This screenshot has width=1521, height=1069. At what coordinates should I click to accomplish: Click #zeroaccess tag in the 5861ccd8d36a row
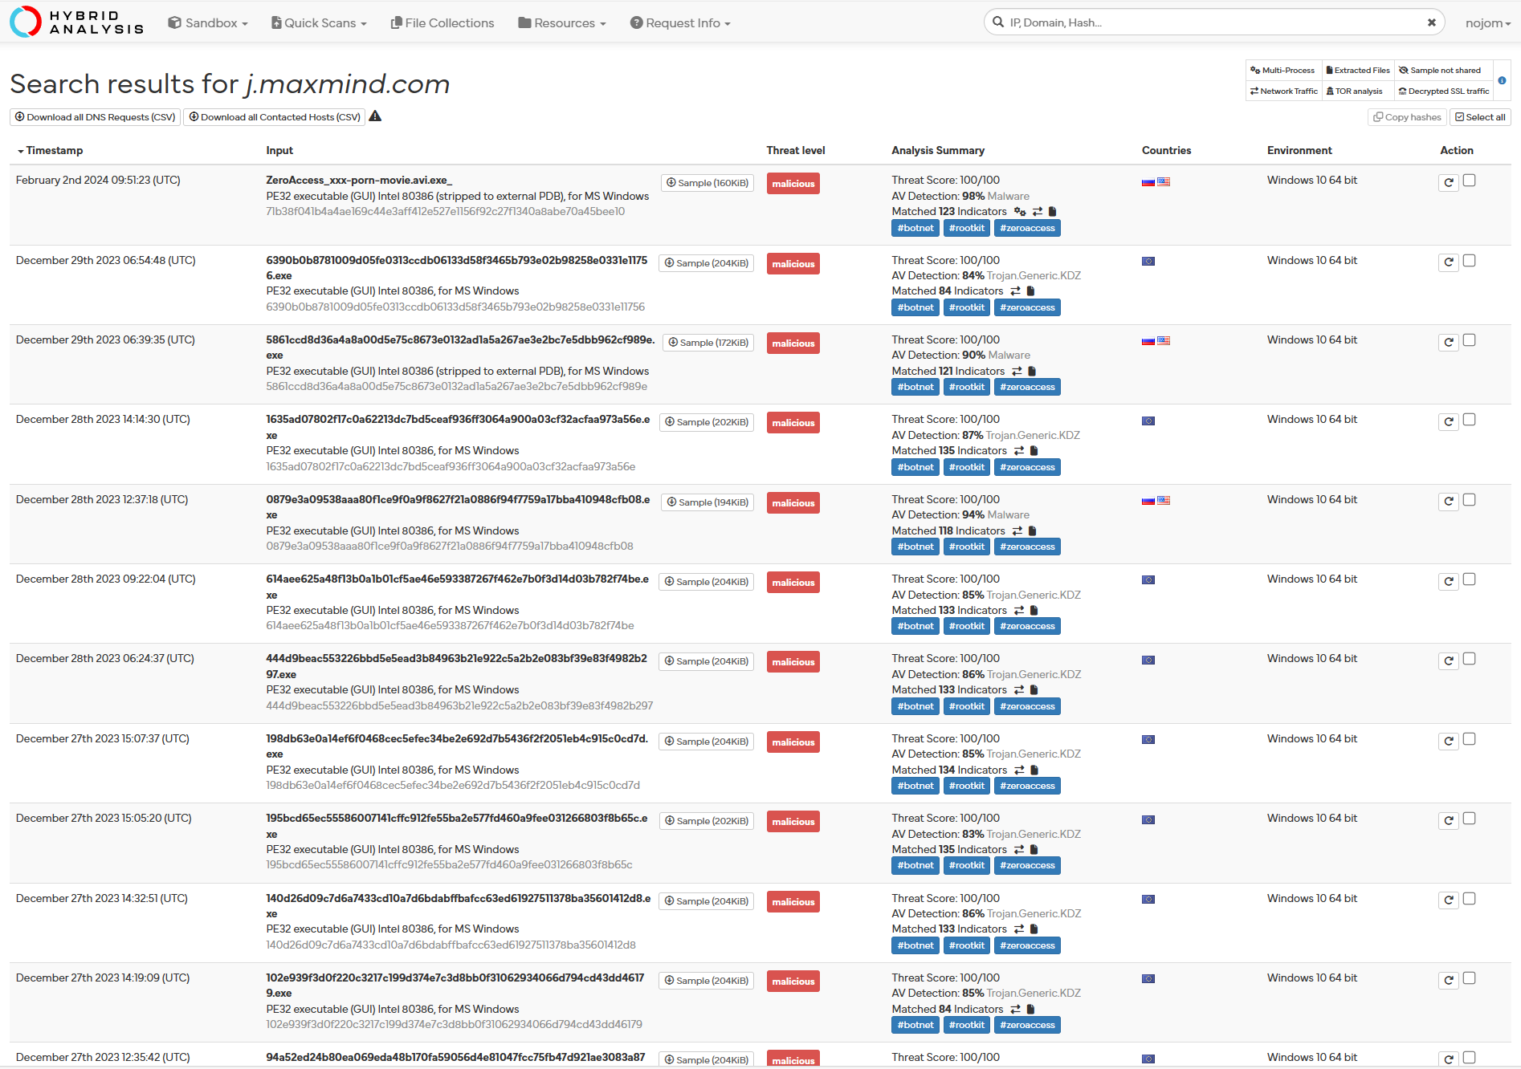click(x=1027, y=387)
